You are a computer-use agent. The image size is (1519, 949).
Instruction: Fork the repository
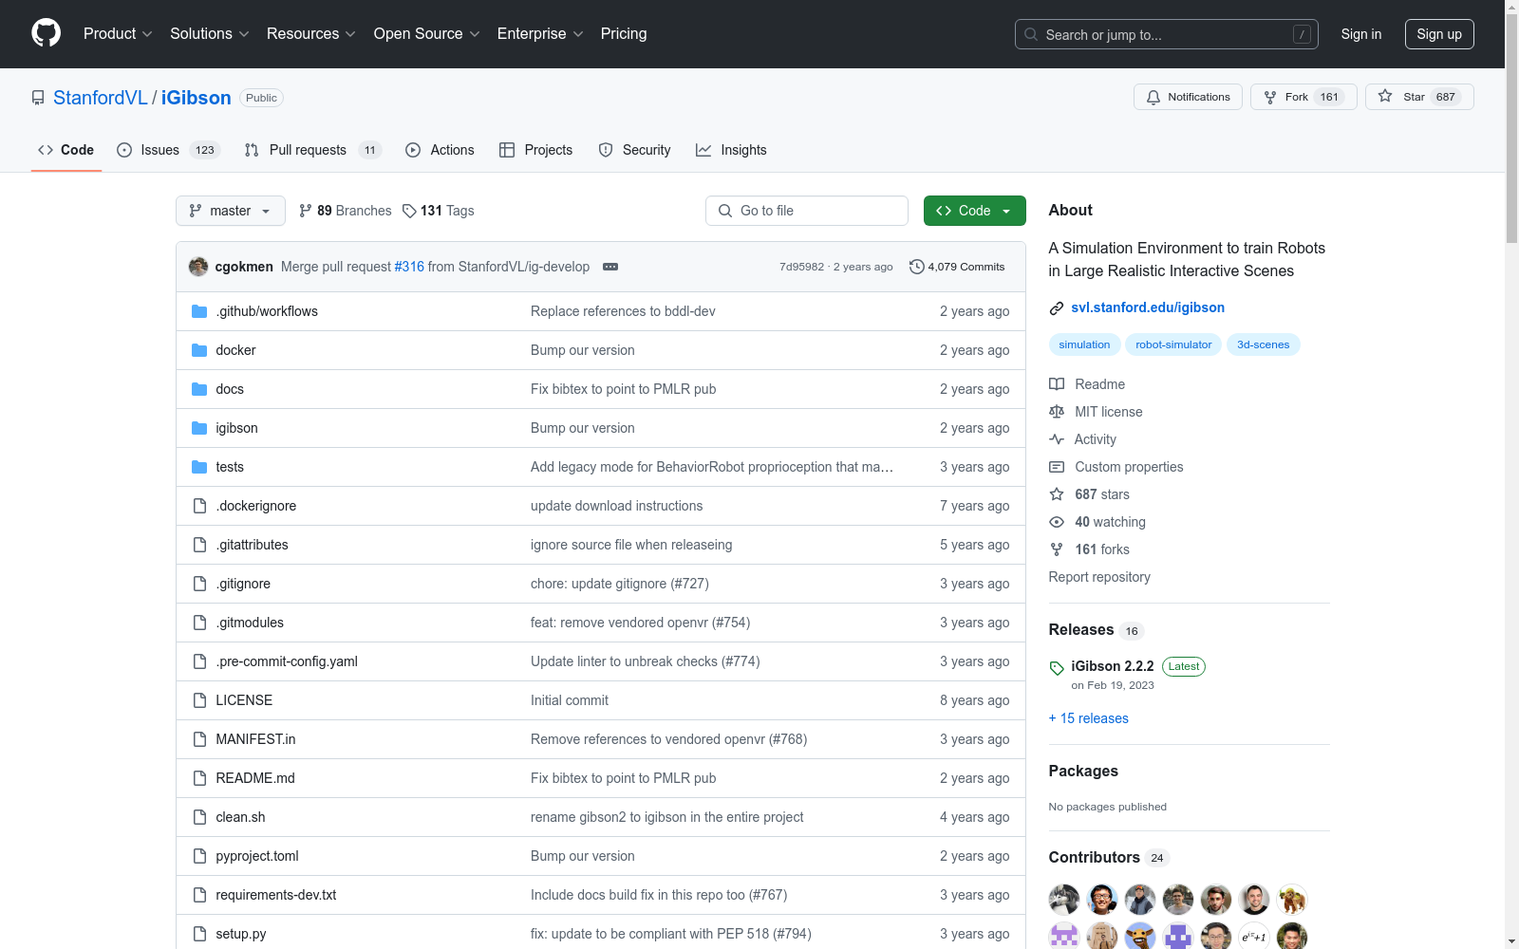(1303, 97)
